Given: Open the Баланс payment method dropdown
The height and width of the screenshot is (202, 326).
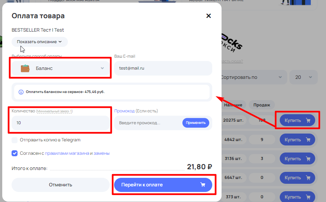Looking at the screenshot, I should [x=60, y=68].
